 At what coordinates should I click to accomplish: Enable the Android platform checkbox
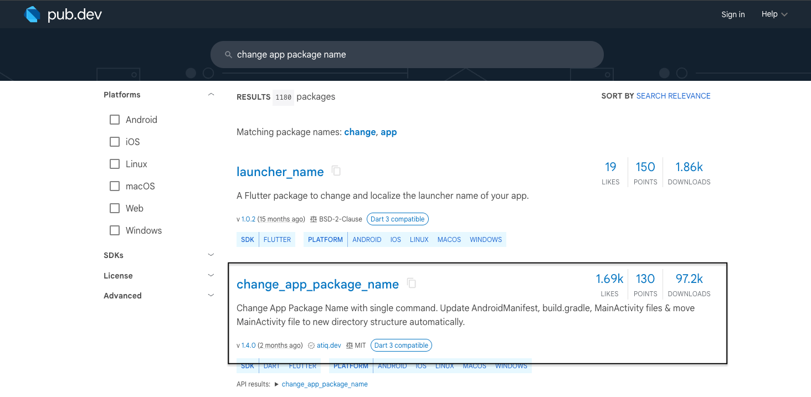pyautogui.click(x=115, y=120)
